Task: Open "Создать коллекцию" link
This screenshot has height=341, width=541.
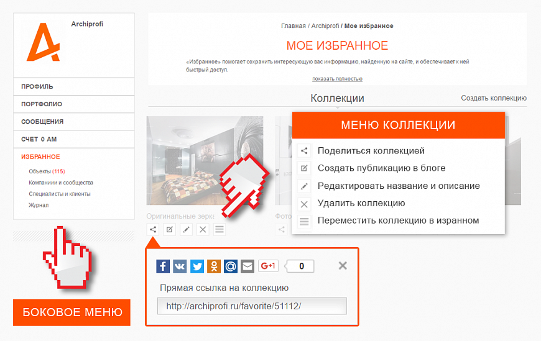Action: point(493,98)
